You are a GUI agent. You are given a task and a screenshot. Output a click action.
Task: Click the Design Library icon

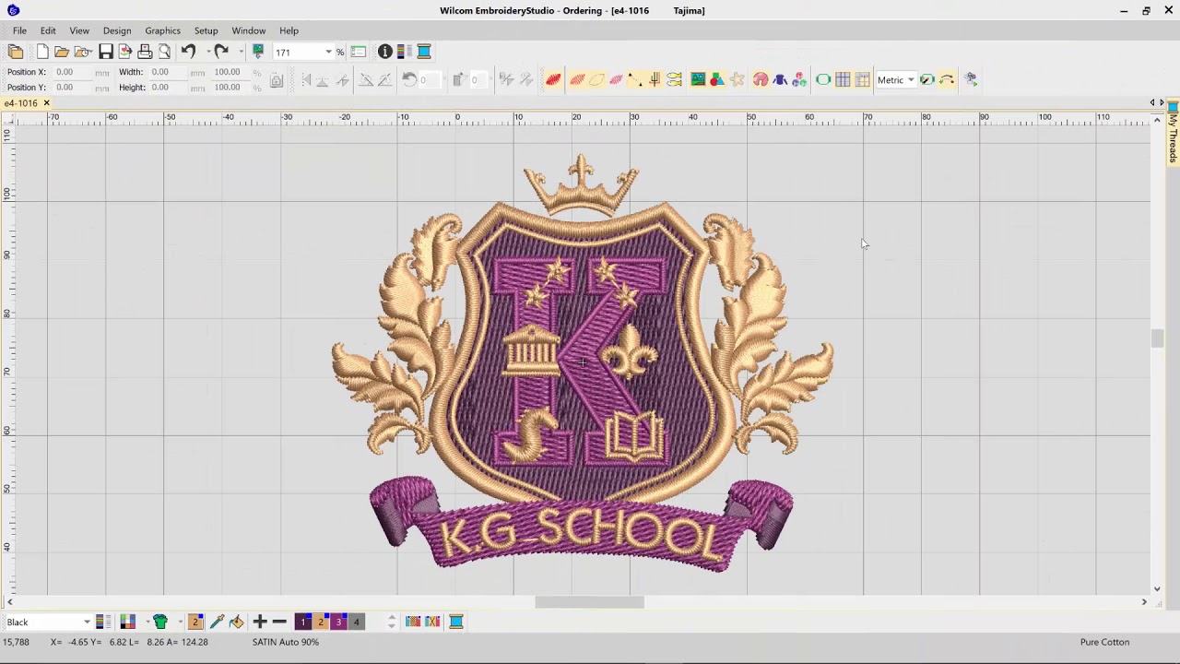pyautogui.click(x=16, y=52)
